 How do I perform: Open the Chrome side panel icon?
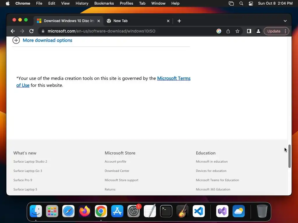(249, 31)
